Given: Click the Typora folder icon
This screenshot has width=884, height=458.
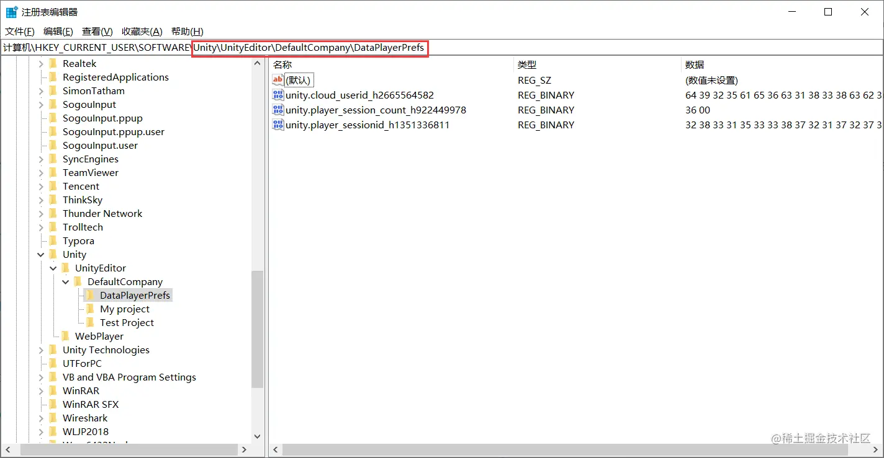Looking at the screenshot, I should coord(53,241).
